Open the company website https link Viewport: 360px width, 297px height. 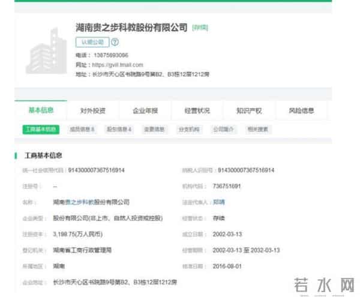coord(118,65)
